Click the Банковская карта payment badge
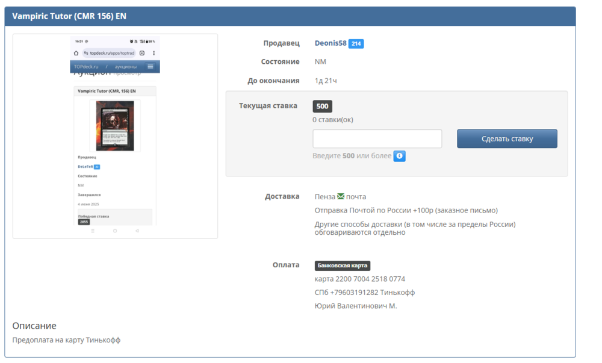The width and height of the screenshot is (602, 363). coord(341,265)
